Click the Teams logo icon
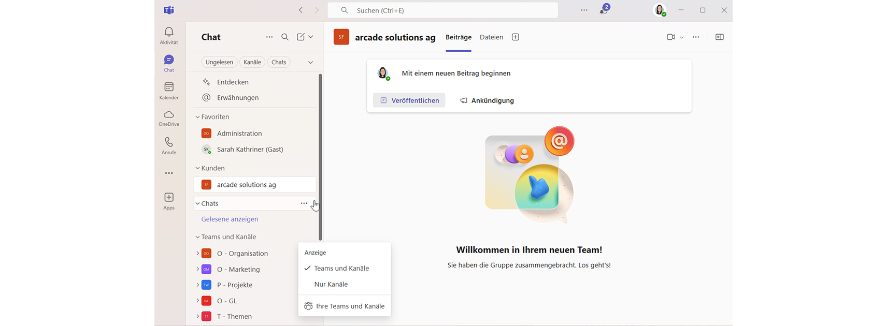 169,10
